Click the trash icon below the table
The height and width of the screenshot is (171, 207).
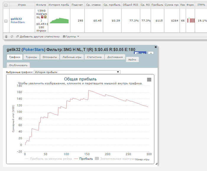[6, 37]
